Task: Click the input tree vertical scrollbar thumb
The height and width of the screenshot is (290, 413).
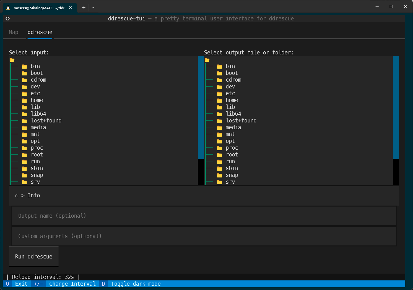Action: tap(201, 107)
